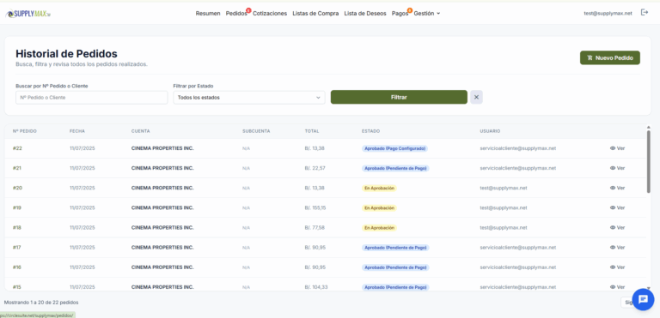Apply filters with the Filtrar button

[399, 97]
